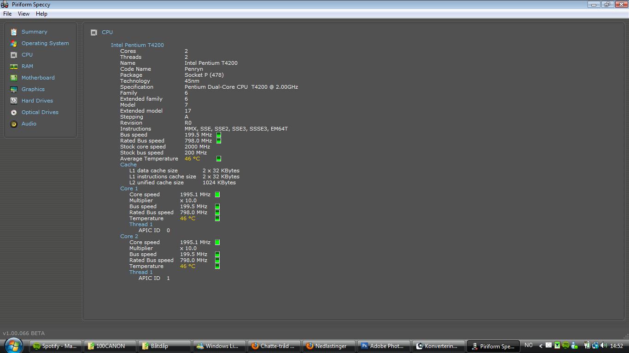Open the Operating System section
Image resolution: width=629 pixels, height=353 pixels.
tap(45, 43)
